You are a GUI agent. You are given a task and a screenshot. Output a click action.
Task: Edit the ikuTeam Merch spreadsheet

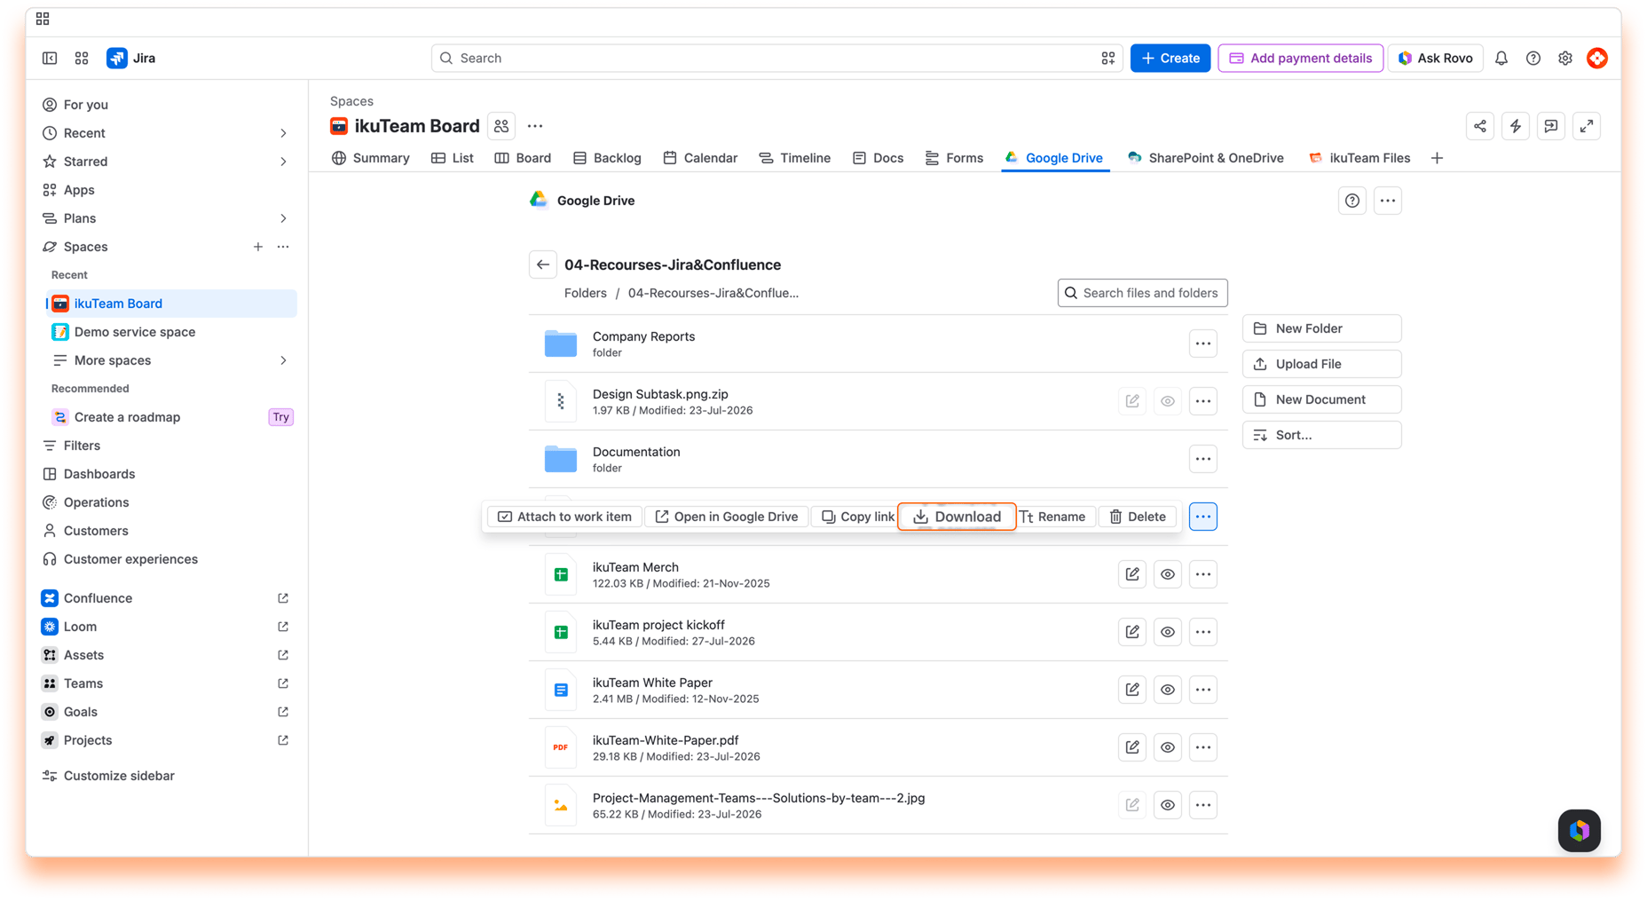coord(1132,574)
